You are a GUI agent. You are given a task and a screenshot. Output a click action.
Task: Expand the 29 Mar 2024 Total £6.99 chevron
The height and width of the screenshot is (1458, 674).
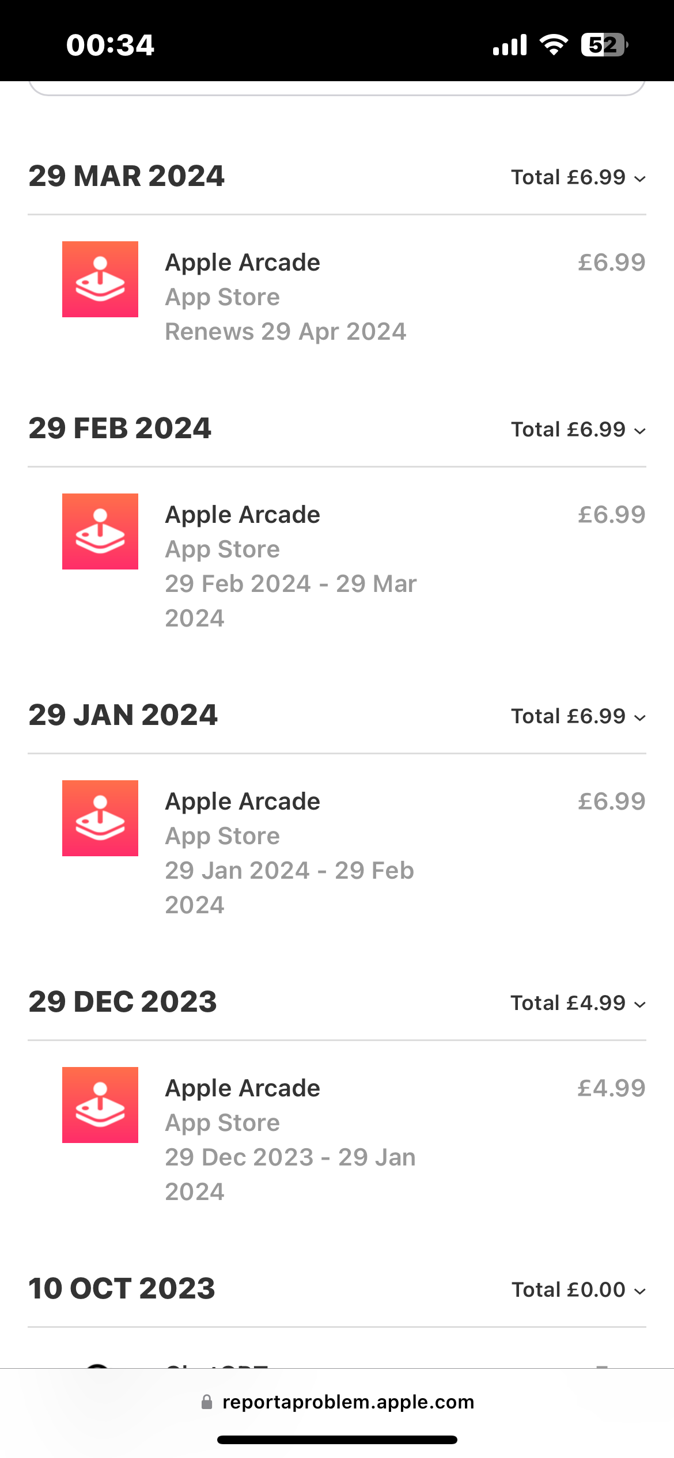[x=639, y=179]
